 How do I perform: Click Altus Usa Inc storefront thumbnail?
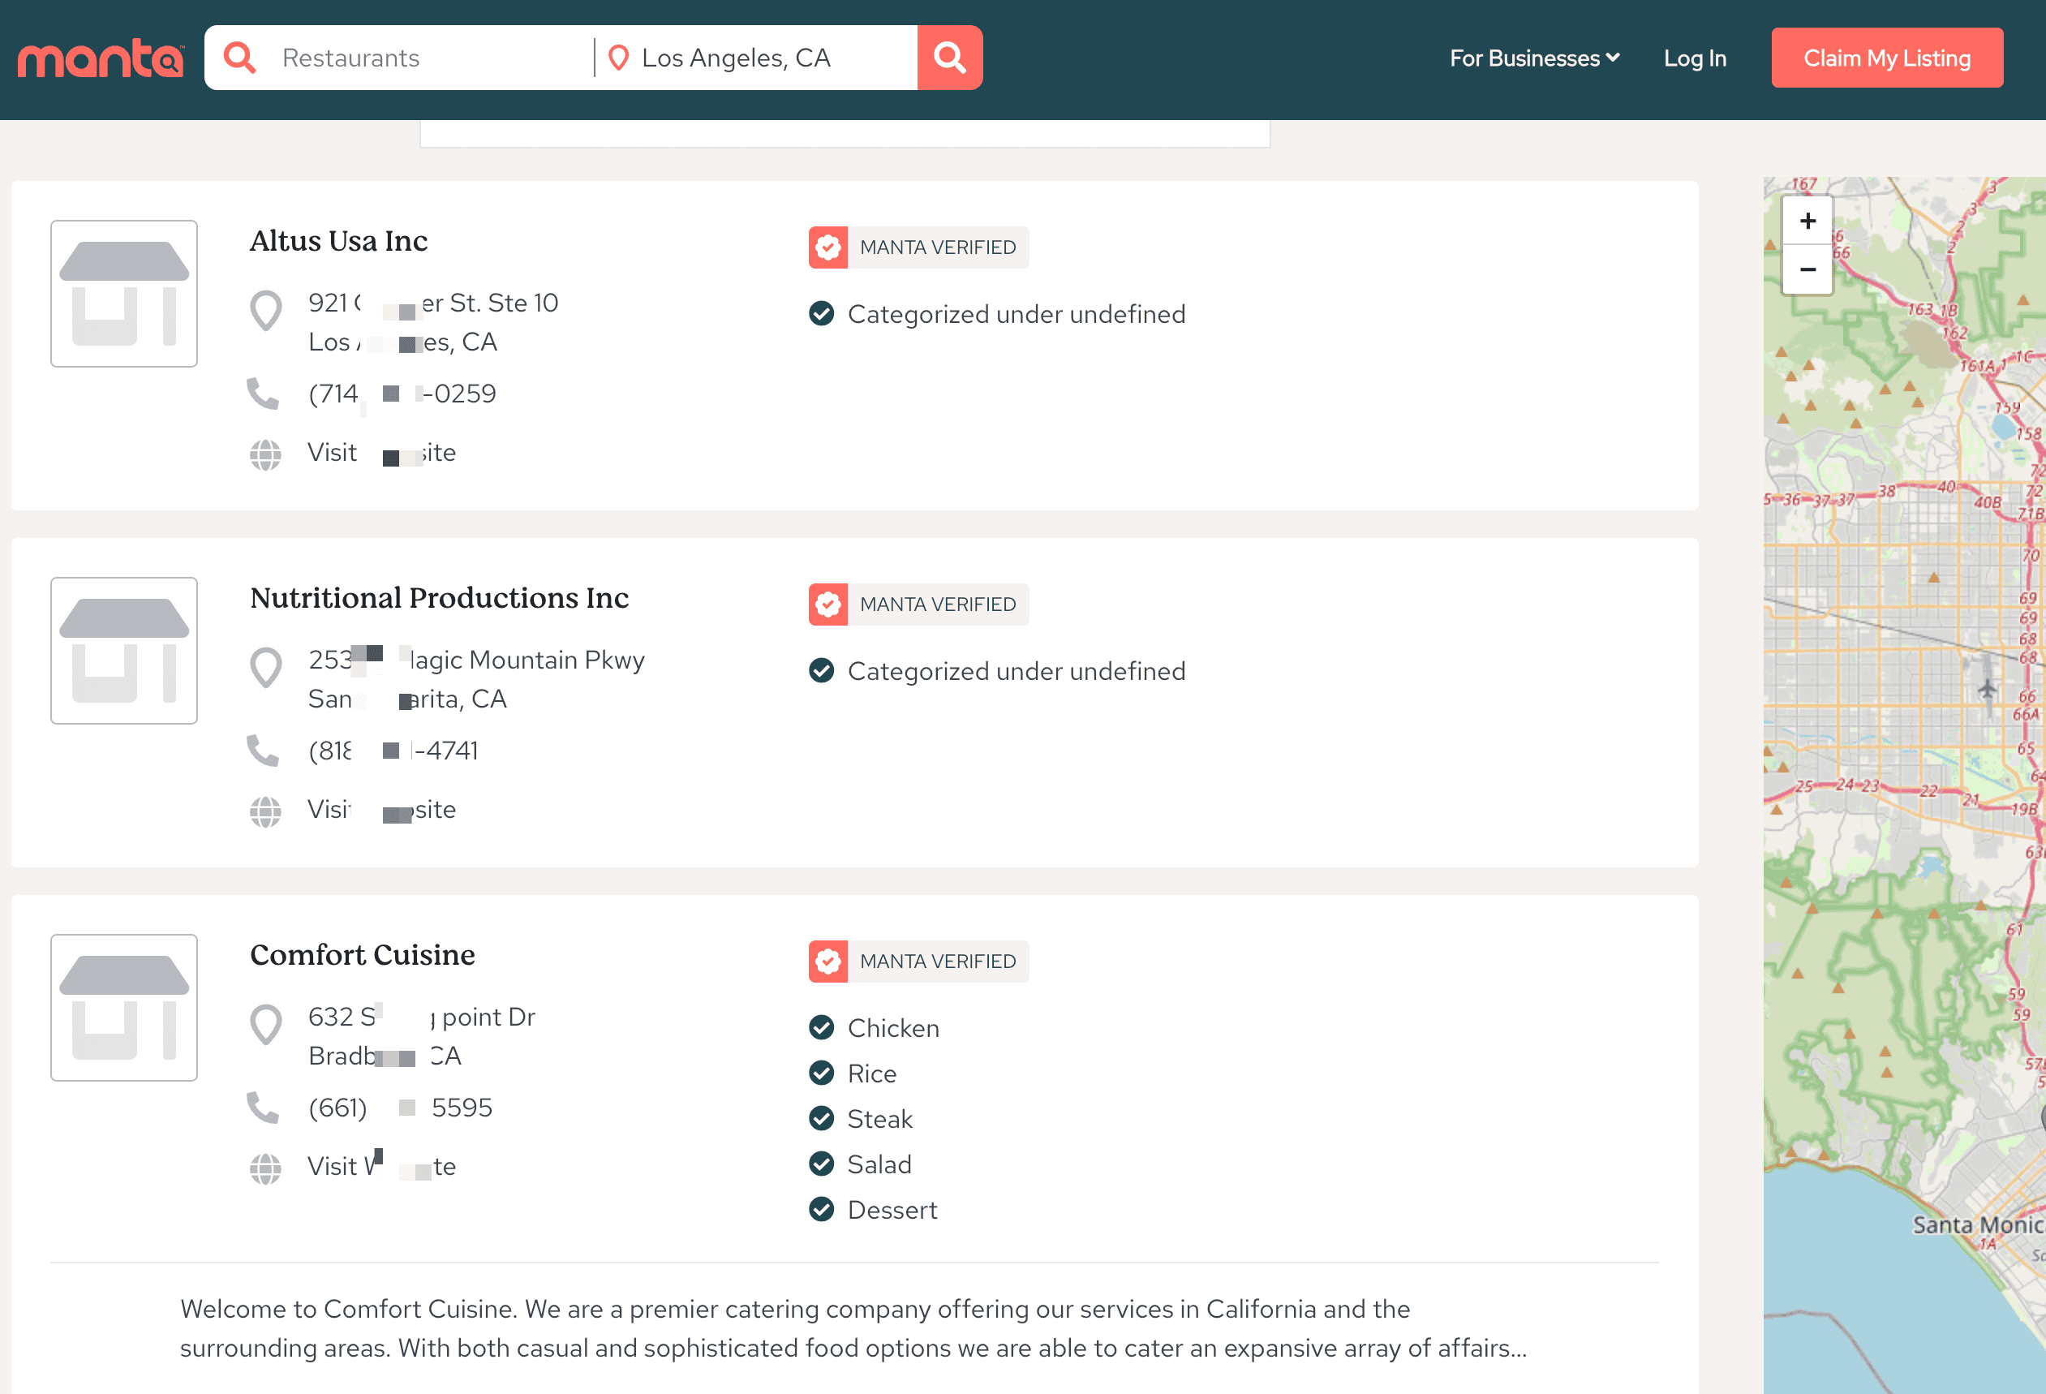coord(124,293)
